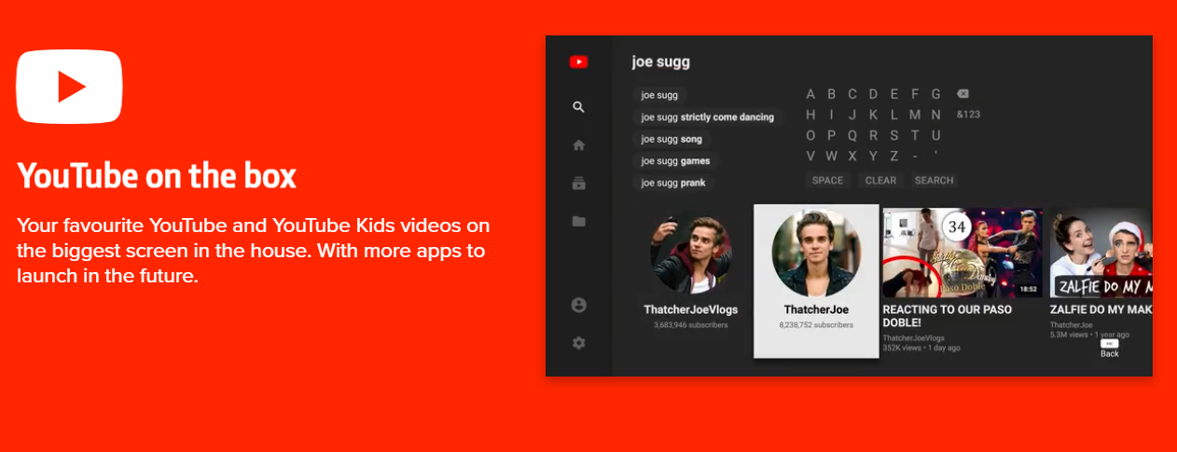Open the Library folder icon in sidebar
This screenshot has height=452, width=1177.
[578, 221]
